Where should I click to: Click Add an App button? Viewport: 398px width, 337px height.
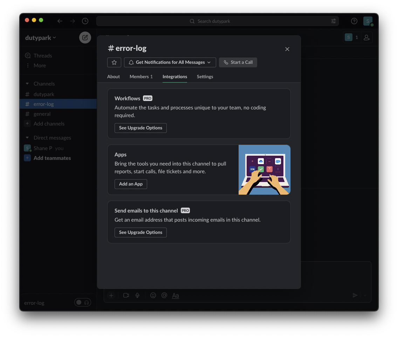[131, 184]
